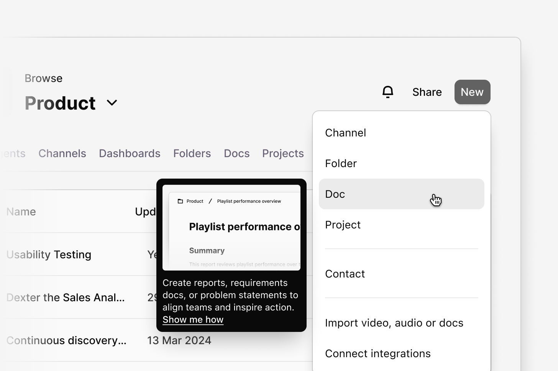Select Connect integrations
Image resolution: width=558 pixels, height=371 pixels.
tap(378, 353)
